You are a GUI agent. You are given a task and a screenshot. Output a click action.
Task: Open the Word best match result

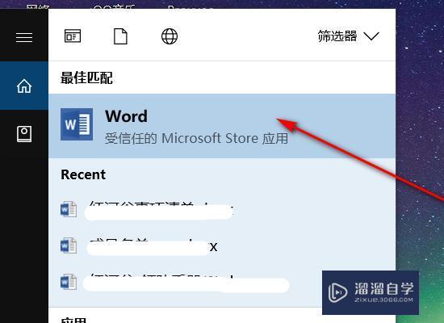point(222,126)
